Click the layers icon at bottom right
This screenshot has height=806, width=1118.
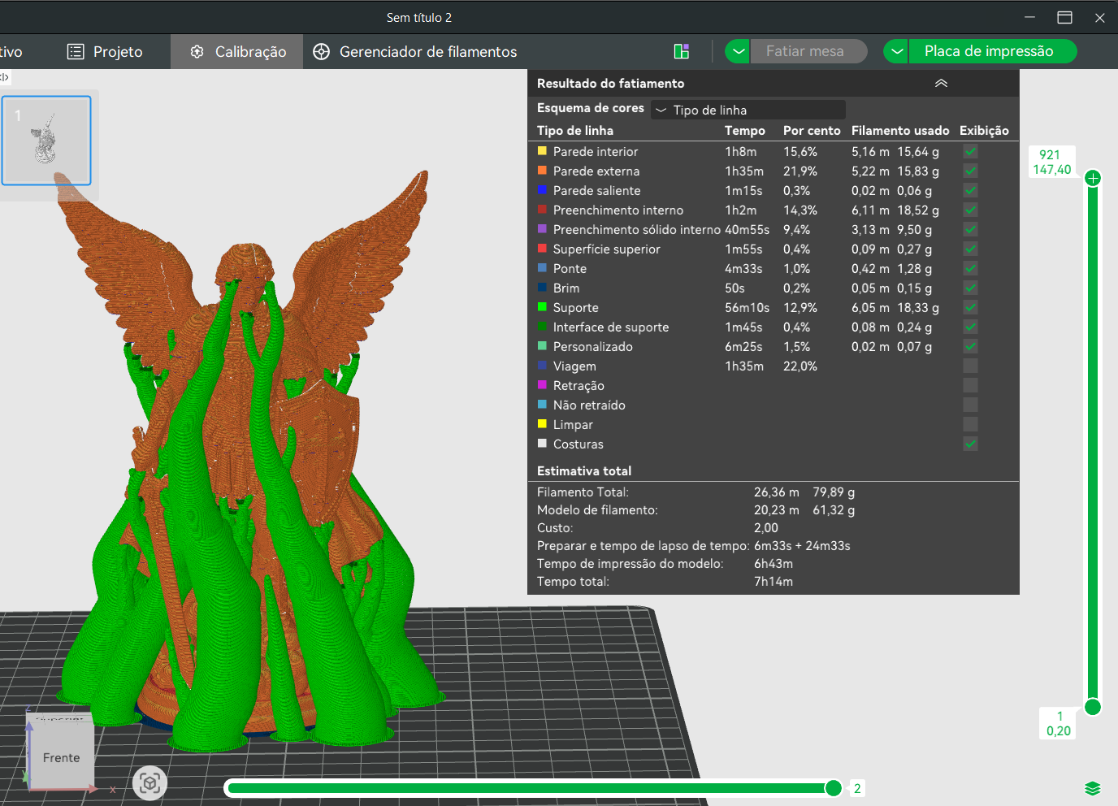click(x=1092, y=788)
